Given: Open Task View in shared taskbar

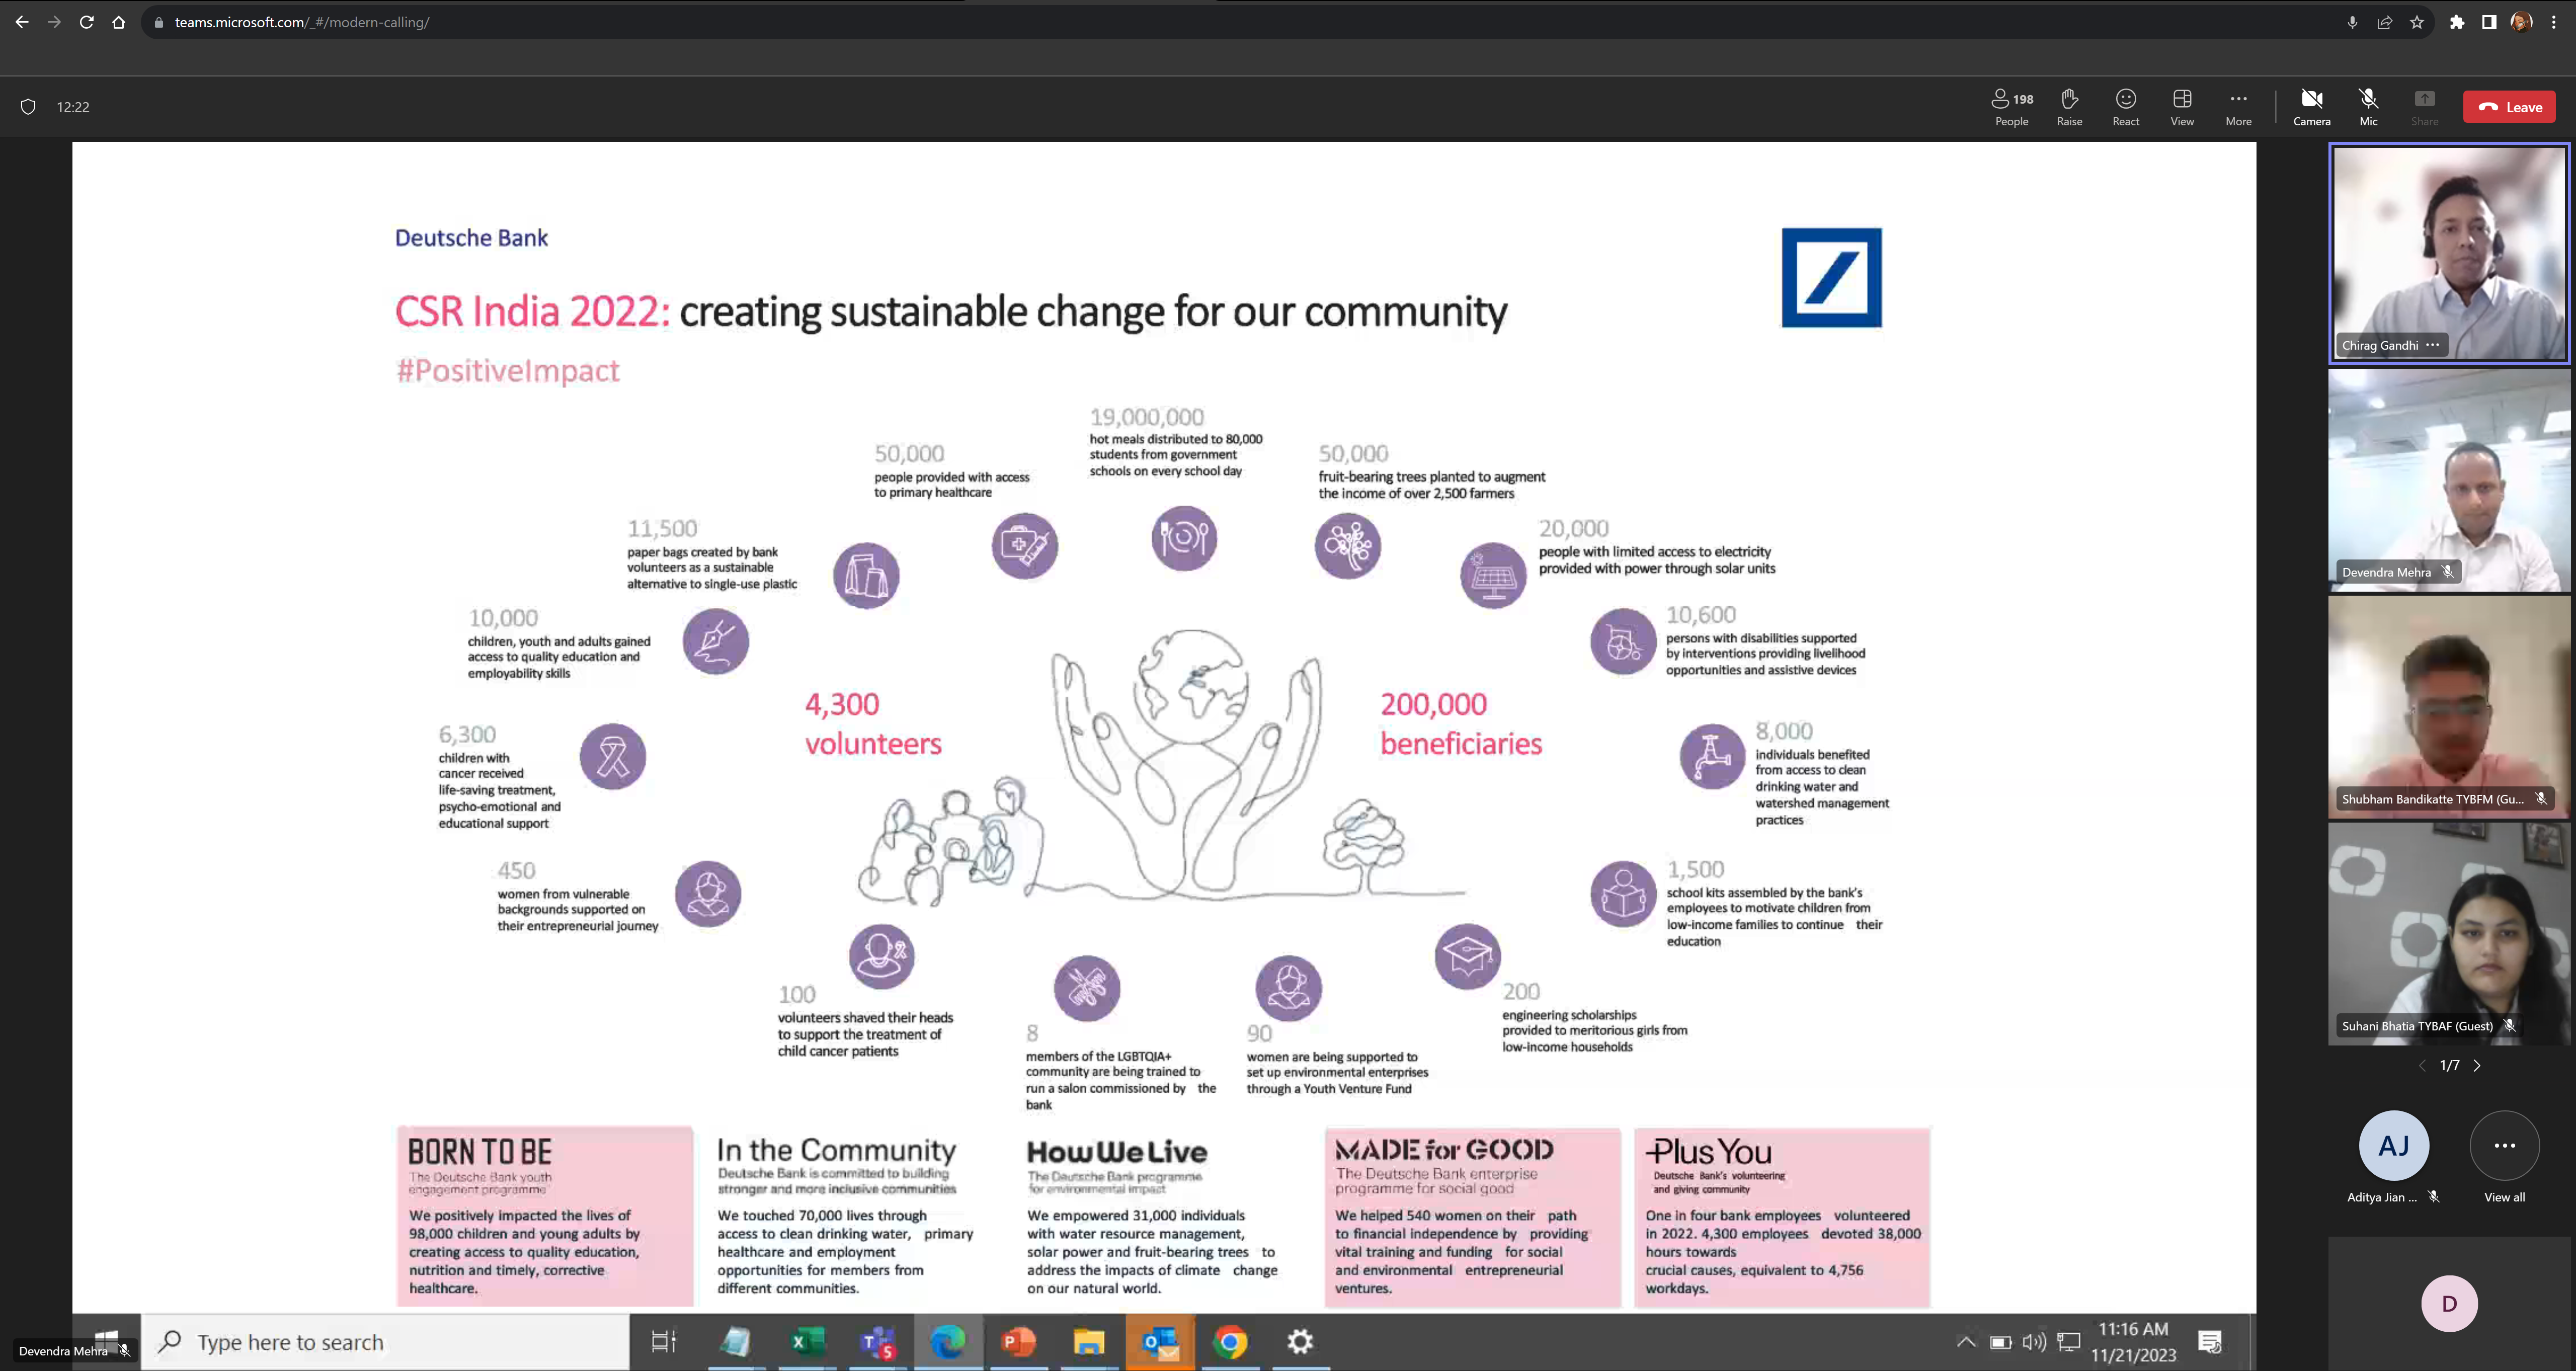Looking at the screenshot, I should [664, 1342].
